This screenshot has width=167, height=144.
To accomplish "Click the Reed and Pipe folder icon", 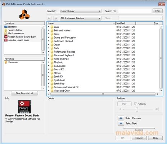I will coord(52,59).
